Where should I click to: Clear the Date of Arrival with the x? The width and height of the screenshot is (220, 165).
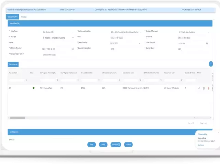click(139, 44)
